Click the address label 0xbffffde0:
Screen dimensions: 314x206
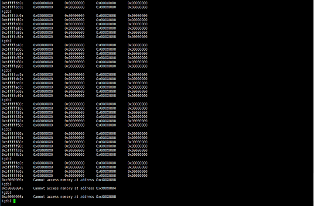coord(12,16)
